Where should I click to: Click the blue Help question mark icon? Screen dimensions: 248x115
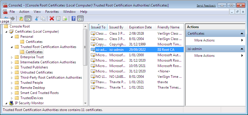pos(73,18)
